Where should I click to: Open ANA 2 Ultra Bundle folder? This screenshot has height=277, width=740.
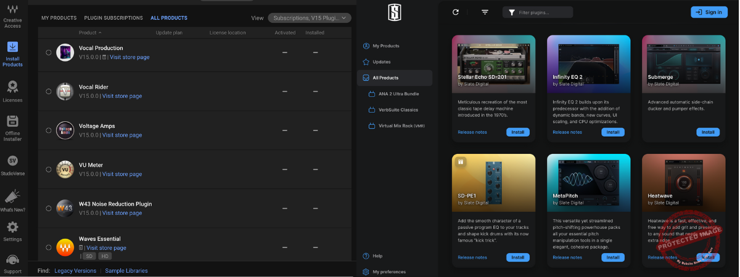(x=393, y=94)
